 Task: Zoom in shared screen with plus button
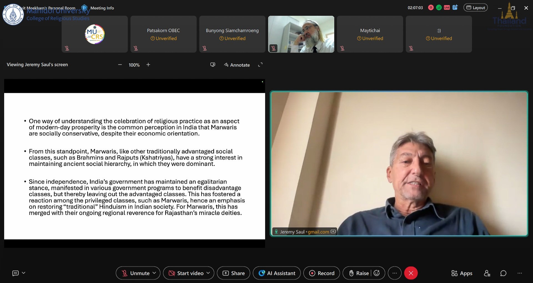click(148, 65)
